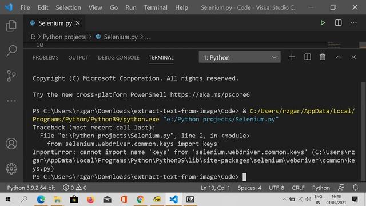Screen dimensions: 366x206
Task: Run Python file with green play button
Action: [323, 23]
